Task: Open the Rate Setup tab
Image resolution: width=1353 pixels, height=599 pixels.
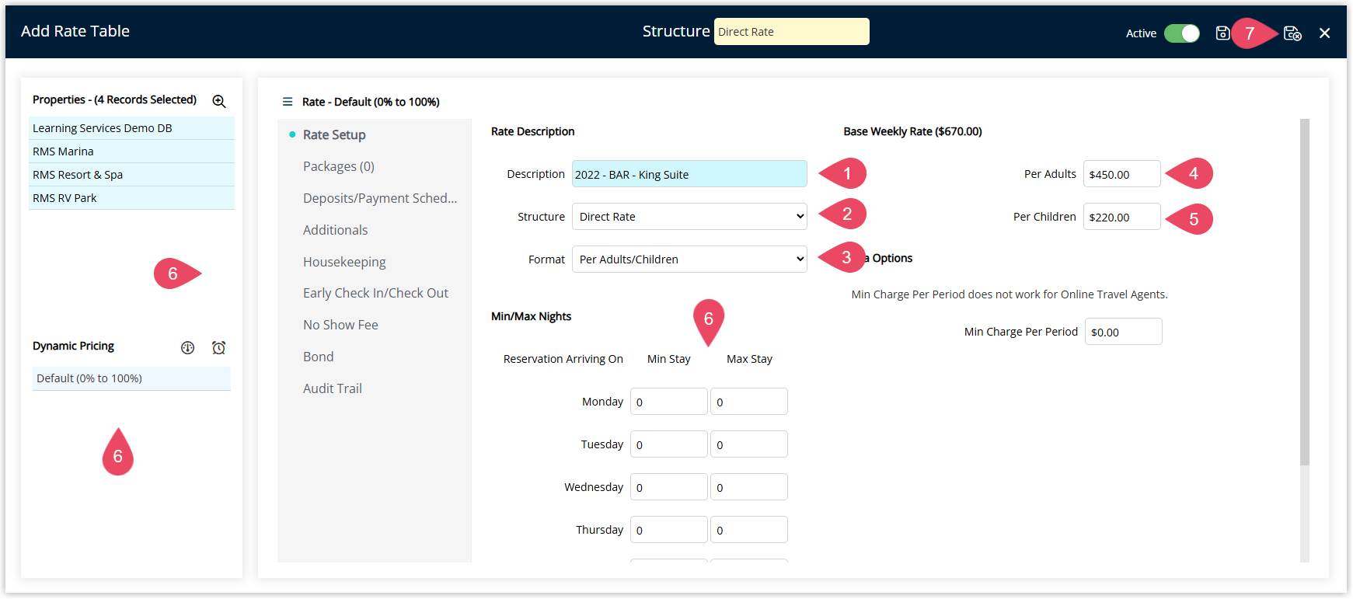Action: click(x=334, y=134)
